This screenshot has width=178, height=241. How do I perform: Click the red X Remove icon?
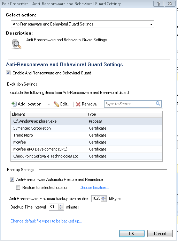[x=78, y=104]
